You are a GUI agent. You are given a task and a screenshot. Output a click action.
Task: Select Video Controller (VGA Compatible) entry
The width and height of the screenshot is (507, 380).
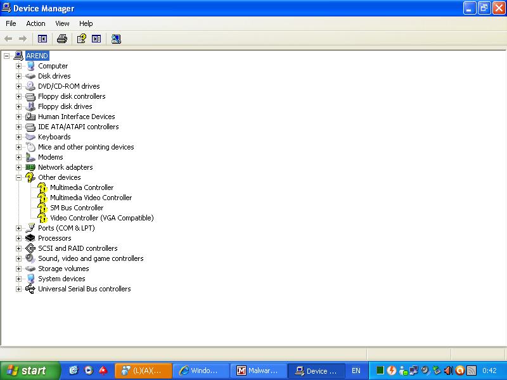click(102, 218)
